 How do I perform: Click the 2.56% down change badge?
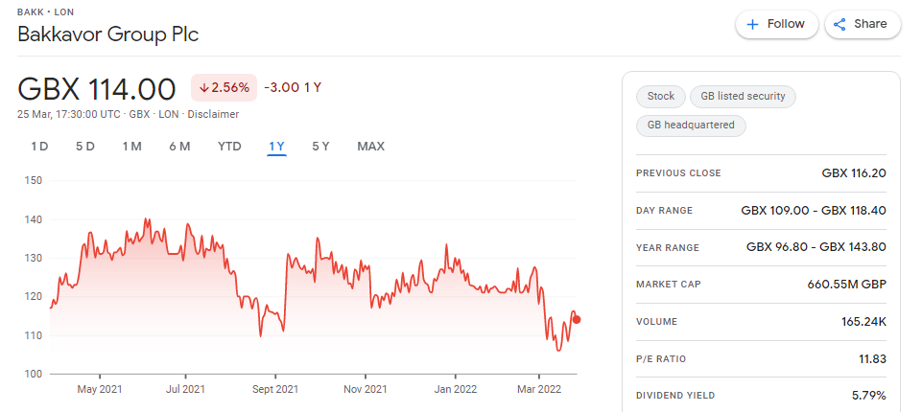tap(225, 88)
